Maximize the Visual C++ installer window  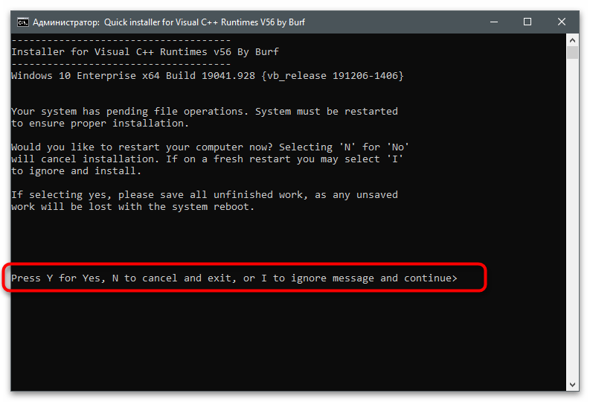pos(528,22)
